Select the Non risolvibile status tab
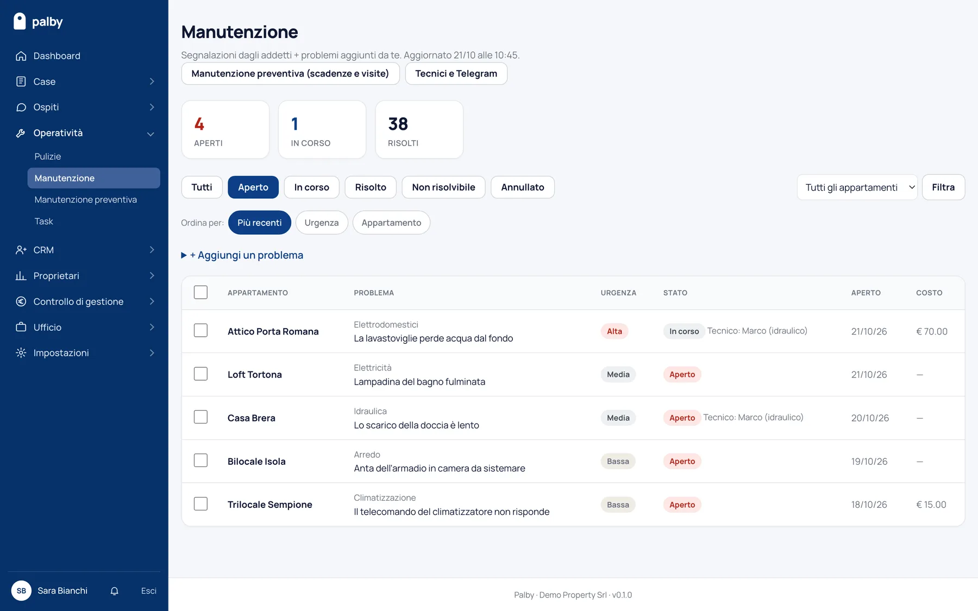Viewport: 978px width, 611px height. tap(443, 187)
